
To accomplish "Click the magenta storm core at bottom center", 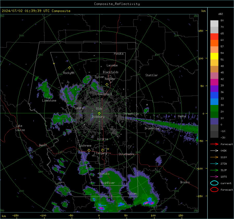I will 101,208.
